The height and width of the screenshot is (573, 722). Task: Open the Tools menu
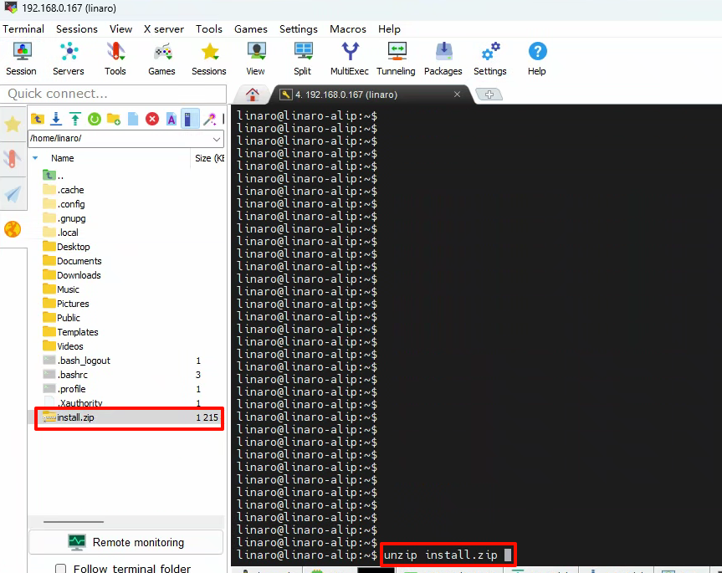[209, 29]
